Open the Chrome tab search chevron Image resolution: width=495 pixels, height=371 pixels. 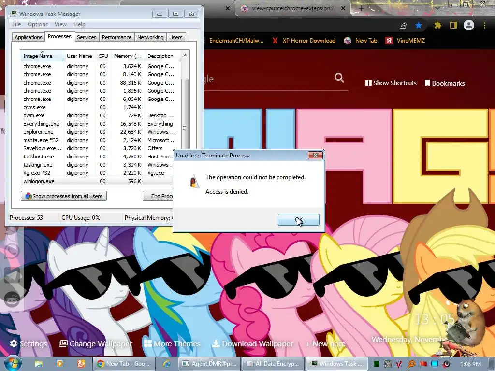coord(437,8)
